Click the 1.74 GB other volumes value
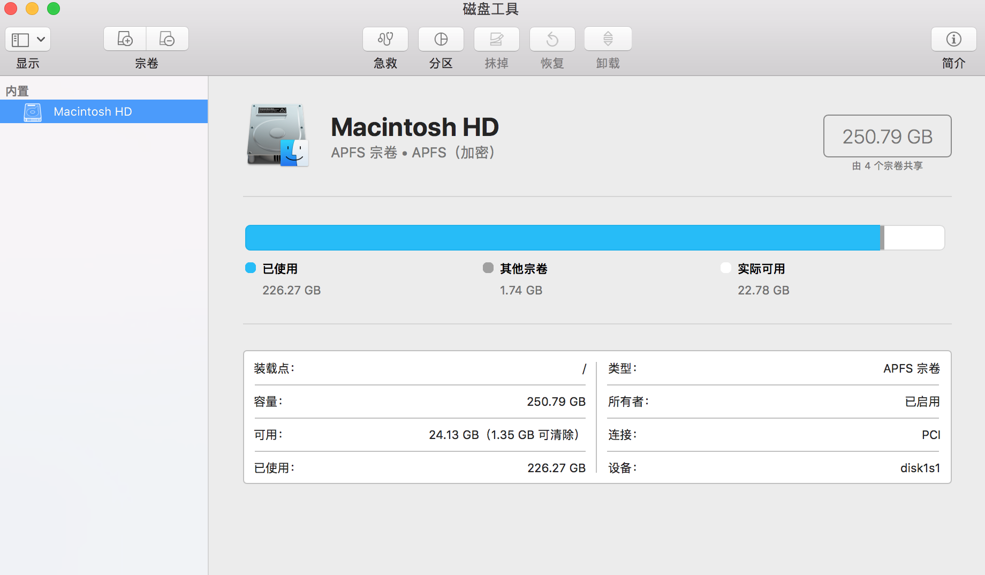985x575 pixels. (x=521, y=290)
